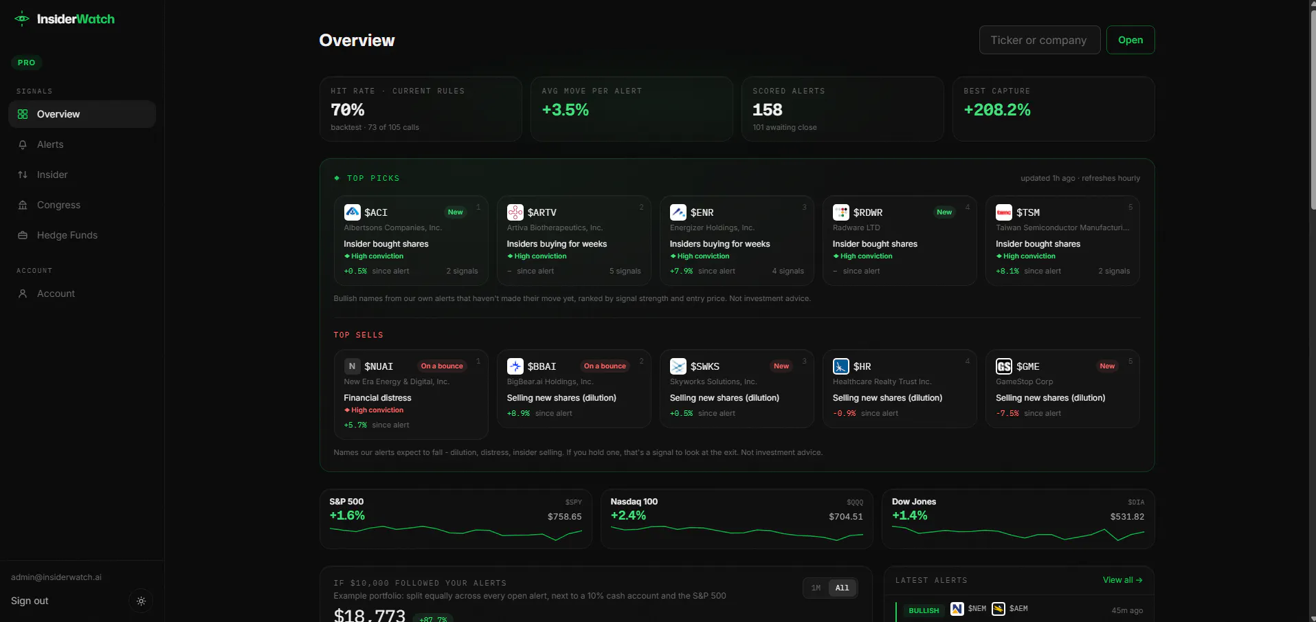The height and width of the screenshot is (622, 1316).
Task: Click the $GME GameStop logo
Action: click(x=1004, y=366)
